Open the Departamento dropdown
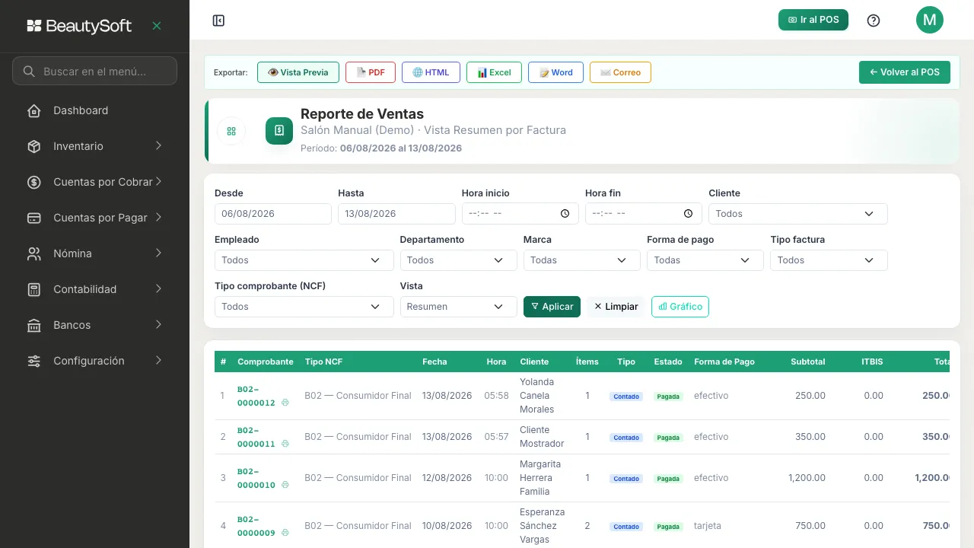Viewport: 974px width, 548px height. 458,260
